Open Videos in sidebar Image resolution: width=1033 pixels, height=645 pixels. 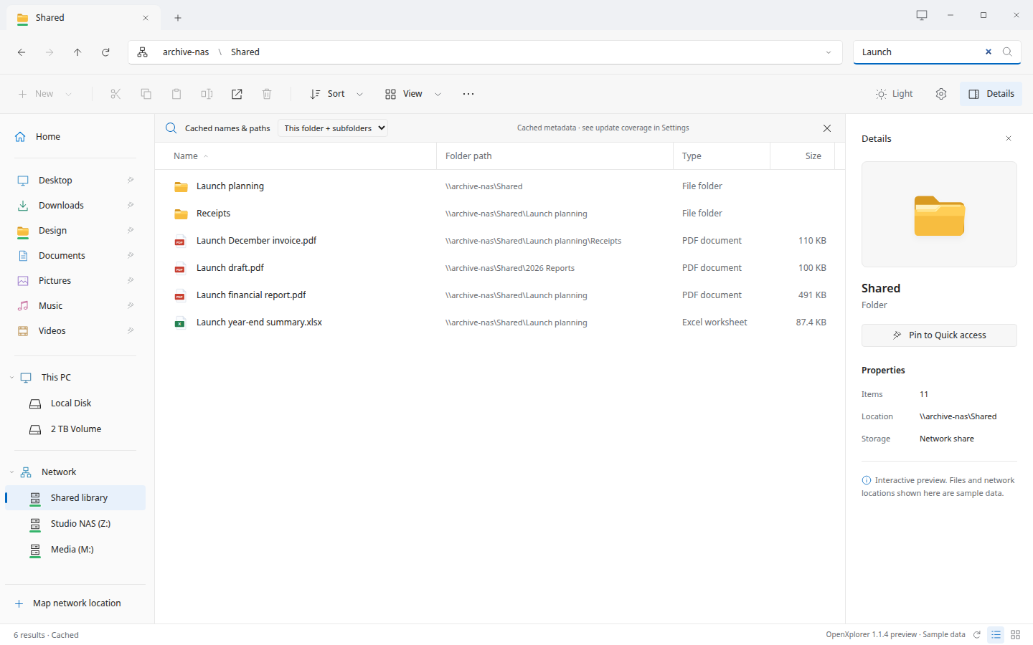(75, 330)
